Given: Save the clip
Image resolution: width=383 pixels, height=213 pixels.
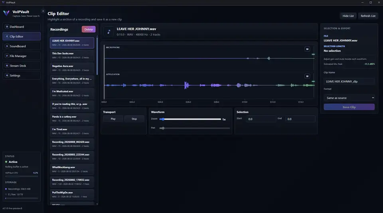Looking at the screenshot, I should pyautogui.click(x=349, y=107).
